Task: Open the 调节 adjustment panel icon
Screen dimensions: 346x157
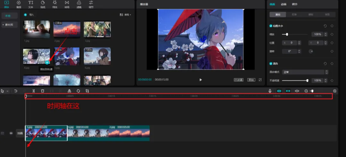Action: click(91, 3)
